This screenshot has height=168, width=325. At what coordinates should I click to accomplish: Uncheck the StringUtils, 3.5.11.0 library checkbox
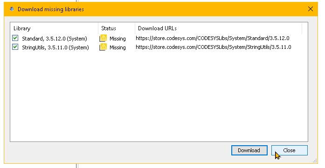pyautogui.click(x=15, y=47)
